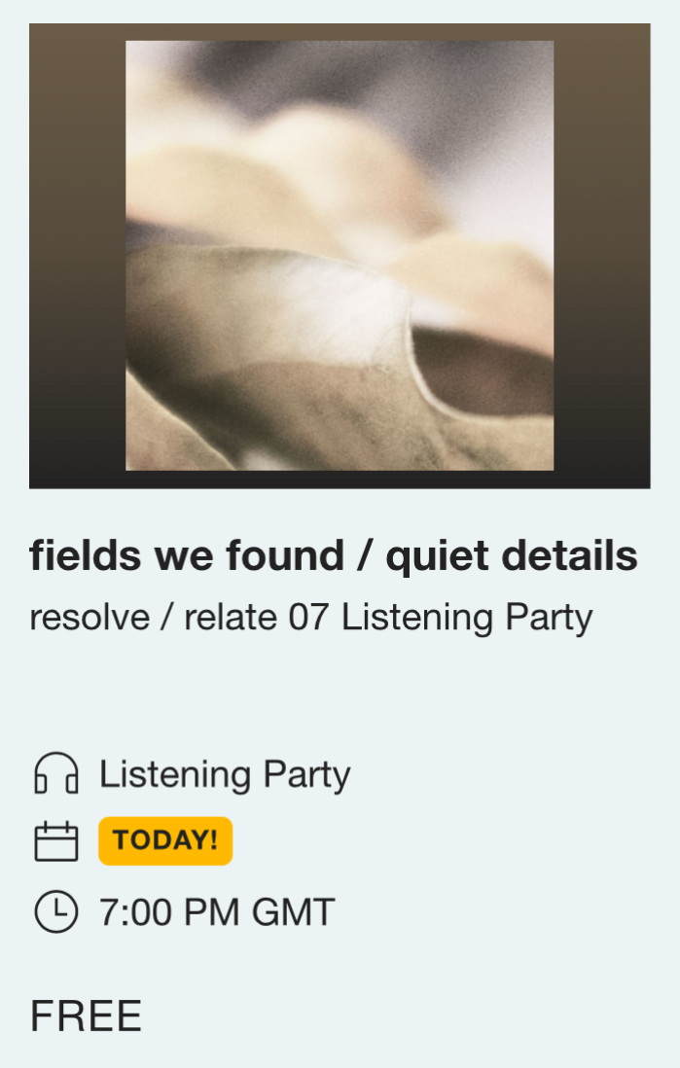Screen dimensions: 680x1068
Task: Click "quiet details" in bold title
Action: click(x=512, y=556)
